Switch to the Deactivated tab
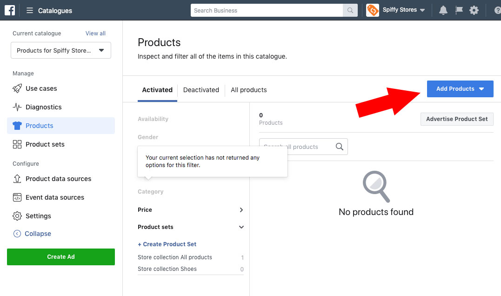 click(x=201, y=90)
